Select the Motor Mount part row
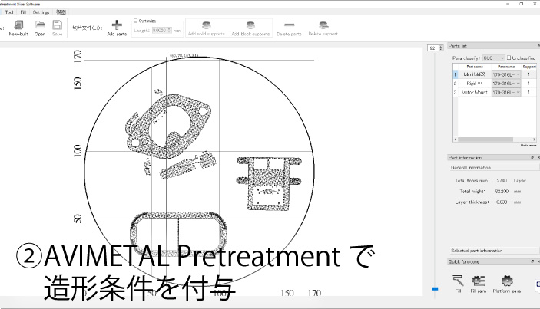Screen dimensions: 540x309 (x=495, y=93)
